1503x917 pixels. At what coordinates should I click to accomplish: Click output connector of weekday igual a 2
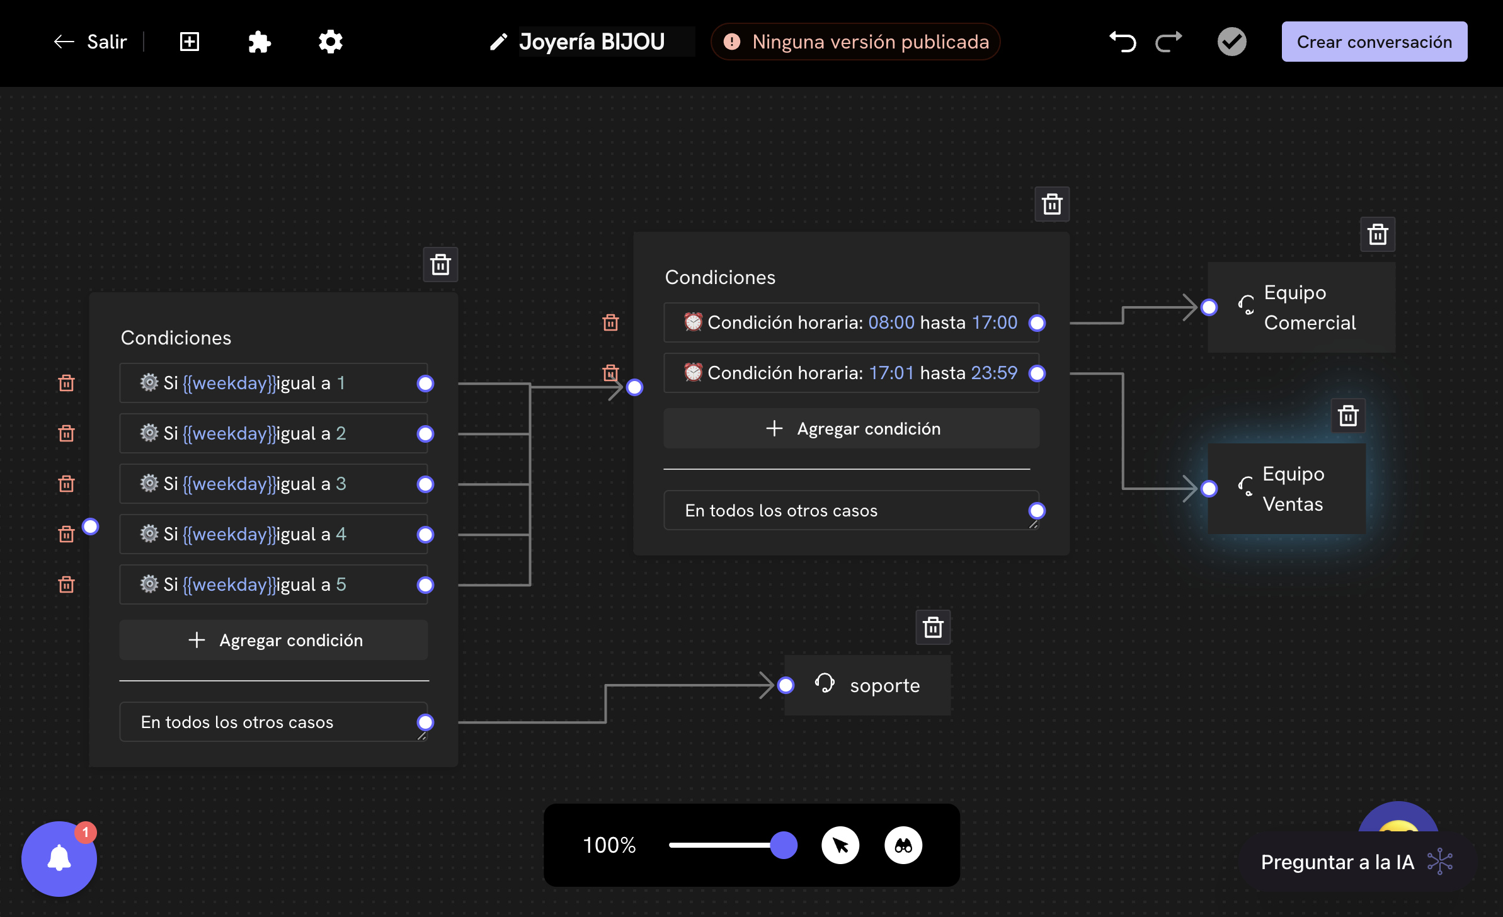426,433
